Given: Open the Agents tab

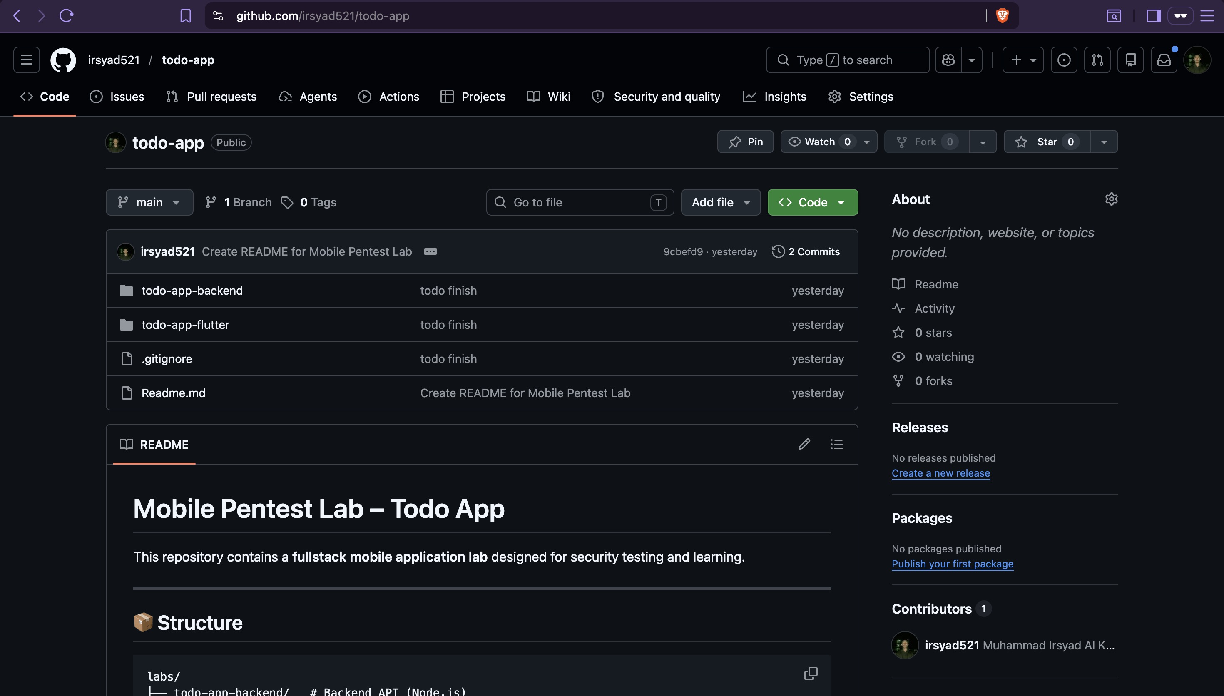Looking at the screenshot, I should tap(308, 97).
